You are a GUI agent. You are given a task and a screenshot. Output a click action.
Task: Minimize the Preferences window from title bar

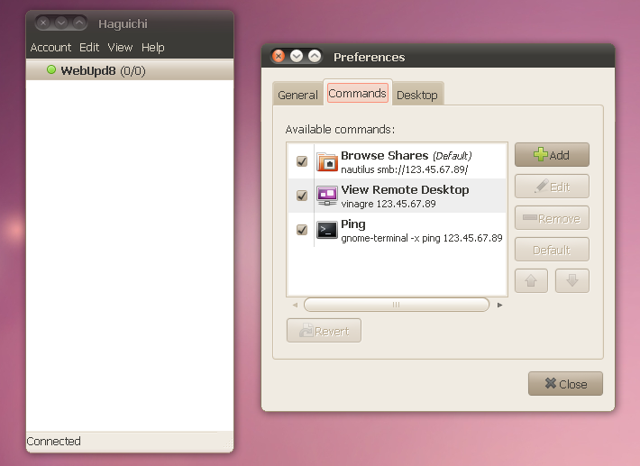(x=297, y=56)
